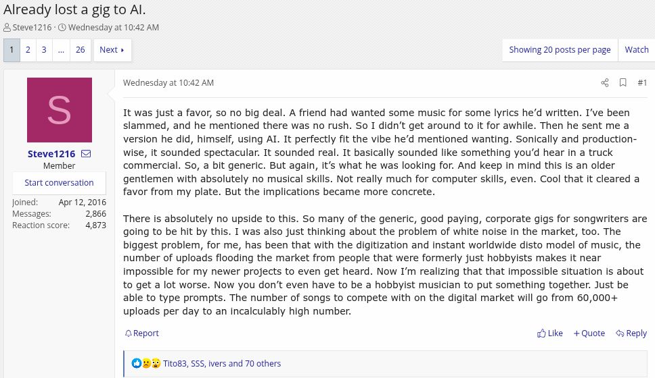Open the Showing 20 posts per page selector
This screenshot has height=378, width=655.
click(x=560, y=50)
